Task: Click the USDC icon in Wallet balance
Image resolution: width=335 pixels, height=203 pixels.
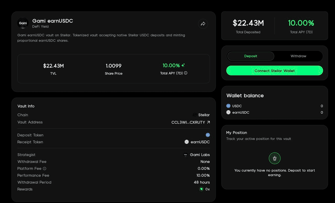Action: 228,106
